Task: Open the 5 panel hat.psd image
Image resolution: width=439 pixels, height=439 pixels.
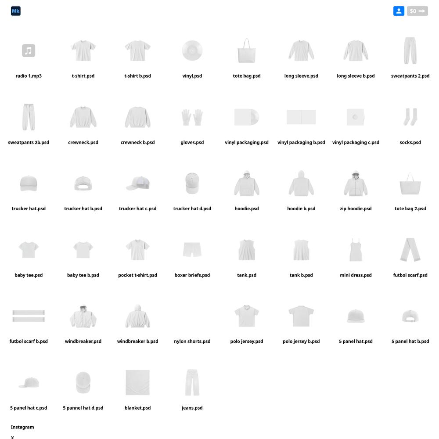Action: pos(356,316)
